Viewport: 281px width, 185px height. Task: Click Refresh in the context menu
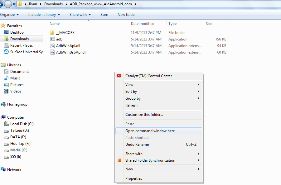pyautogui.click(x=131, y=105)
